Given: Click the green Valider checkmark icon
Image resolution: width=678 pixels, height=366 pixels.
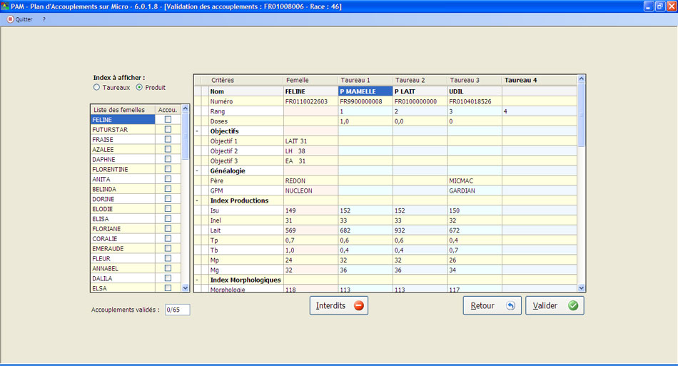Looking at the screenshot, I should point(572,305).
